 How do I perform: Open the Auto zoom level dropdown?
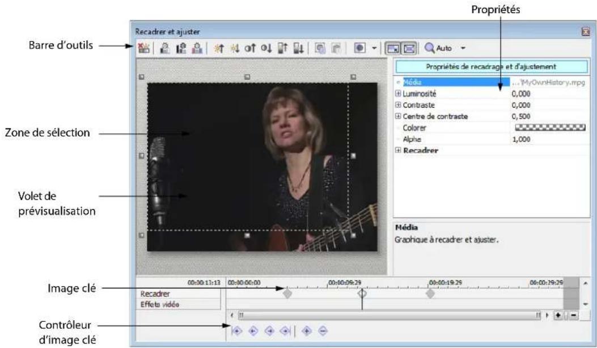tap(463, 48)
